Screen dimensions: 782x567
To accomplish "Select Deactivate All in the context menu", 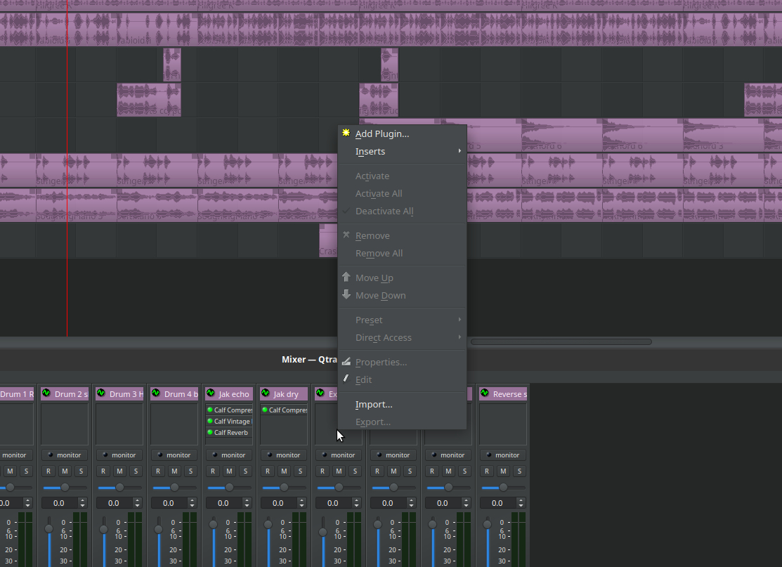I will 402,211.
